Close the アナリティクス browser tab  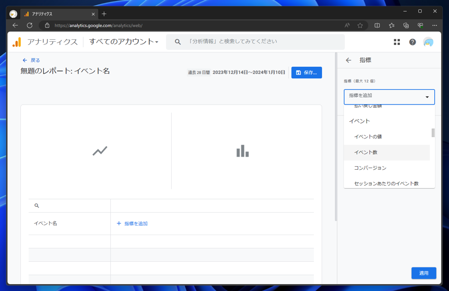pos(93,14)
